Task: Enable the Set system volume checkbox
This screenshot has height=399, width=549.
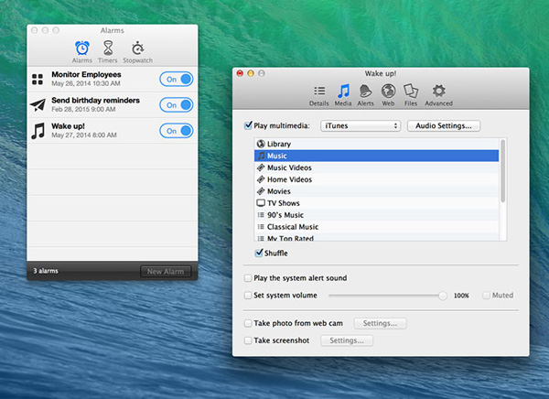Action: [x=248, y=296]
